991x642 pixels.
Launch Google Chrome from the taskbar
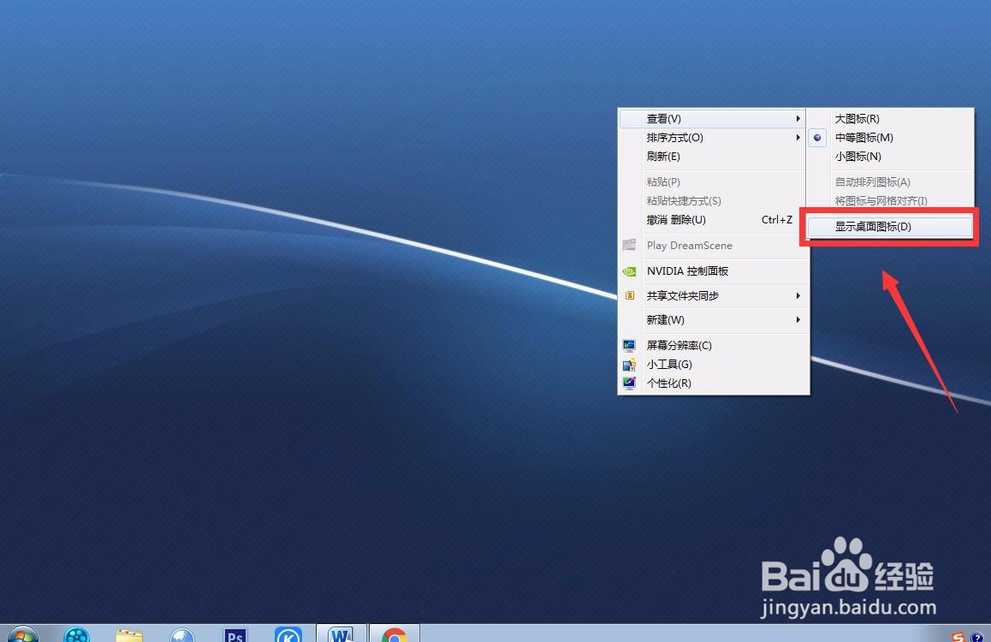(x=395, y=635)
